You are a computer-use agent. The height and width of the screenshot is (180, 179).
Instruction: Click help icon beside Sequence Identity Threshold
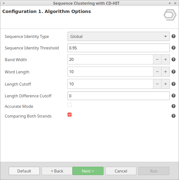pyautogui.click(x=174, y=48)
